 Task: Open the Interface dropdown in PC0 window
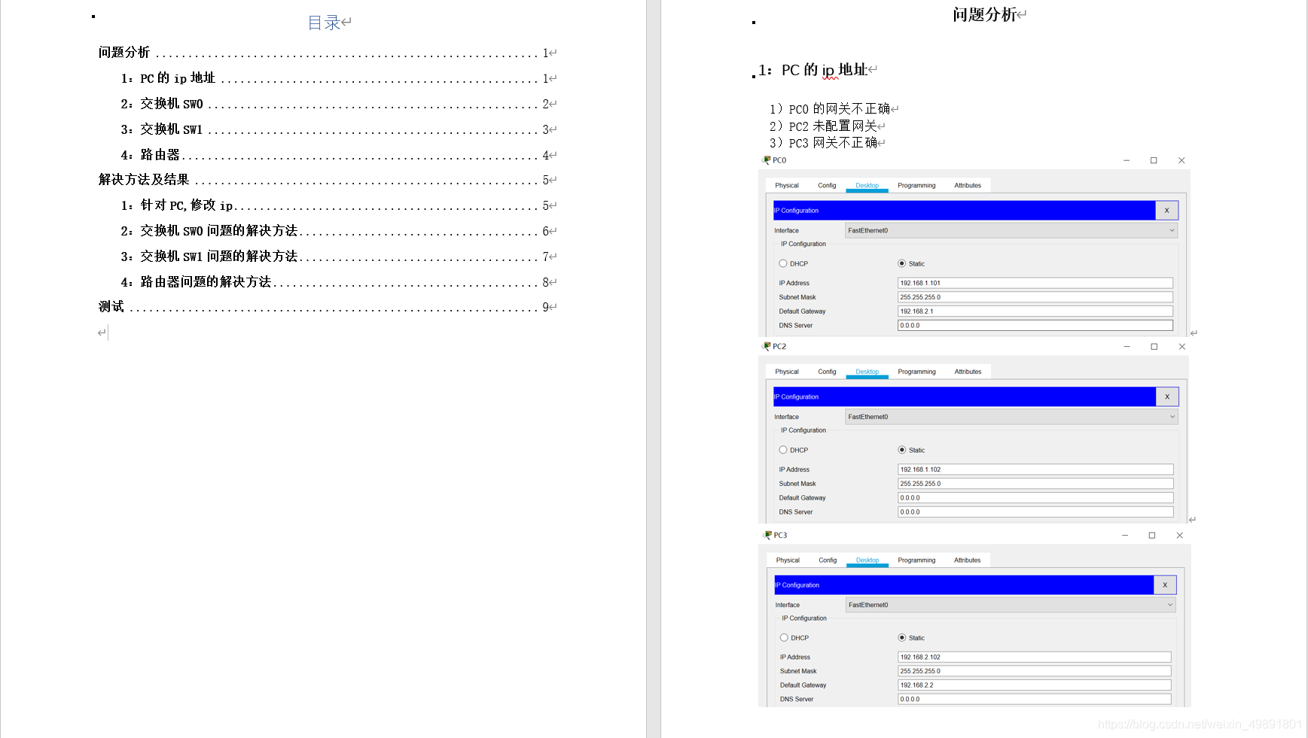[1011, 230]
